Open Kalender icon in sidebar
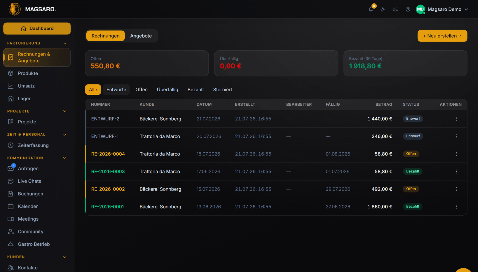Image resolution: width=478 pixels, height=272 pixels. coord(11,206)
